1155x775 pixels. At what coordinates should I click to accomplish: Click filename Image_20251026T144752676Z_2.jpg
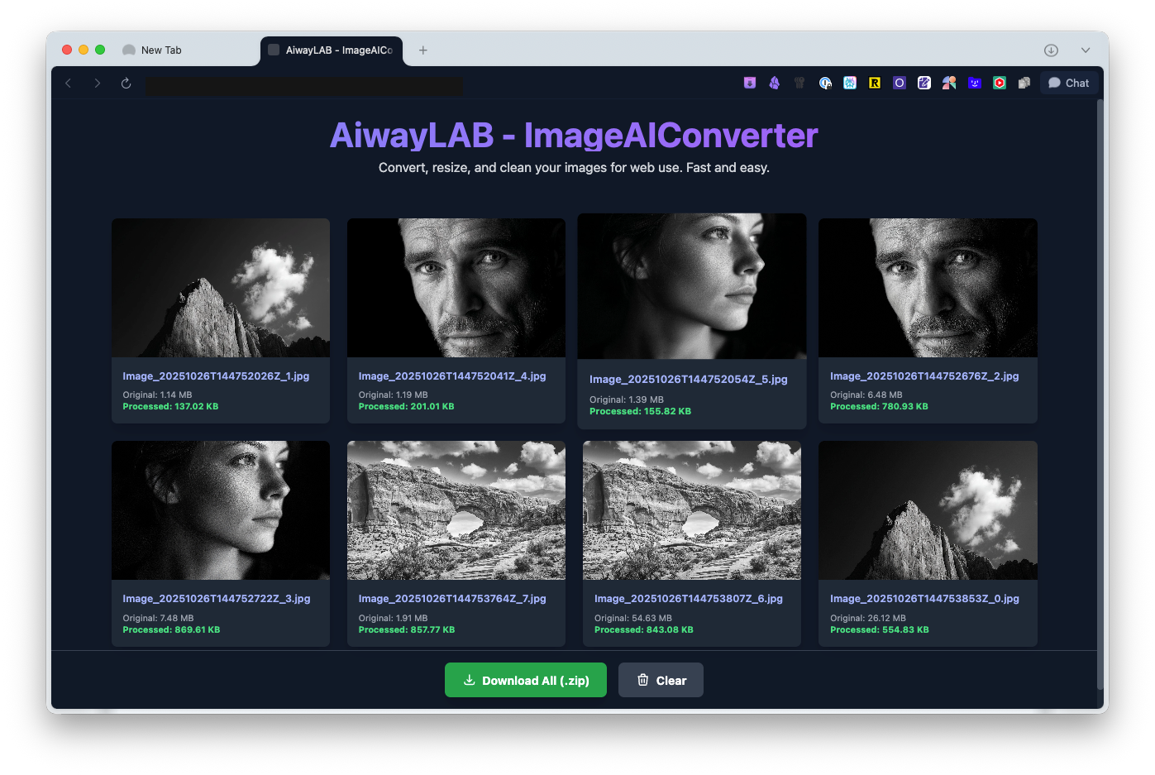point(924,376)
